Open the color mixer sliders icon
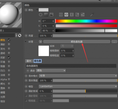The image size is (118, 109). pyautogui.click(x=77, y=15)
